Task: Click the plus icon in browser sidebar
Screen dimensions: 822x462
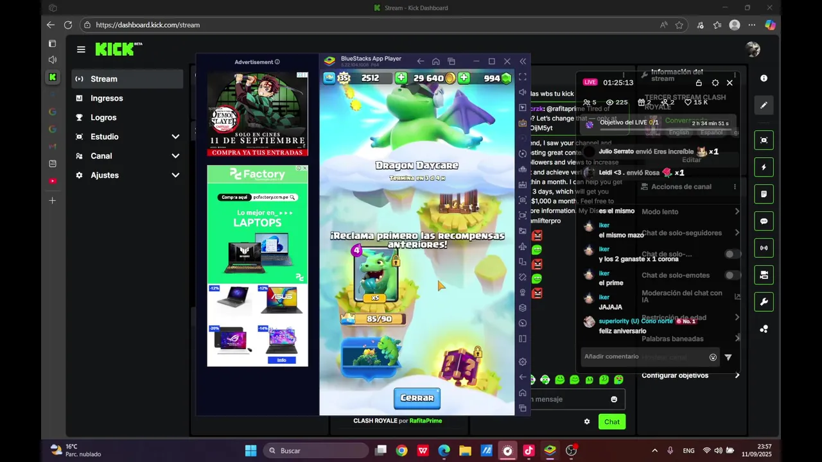Action: click(53, 201)
